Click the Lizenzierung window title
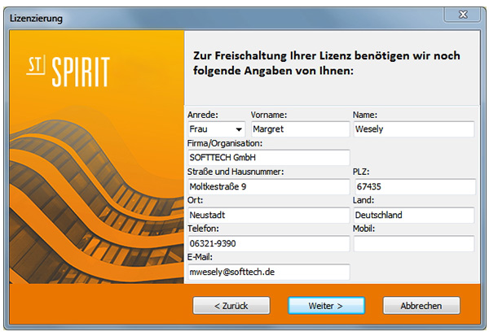The image size is (489, 336). [x=36, y=18]
